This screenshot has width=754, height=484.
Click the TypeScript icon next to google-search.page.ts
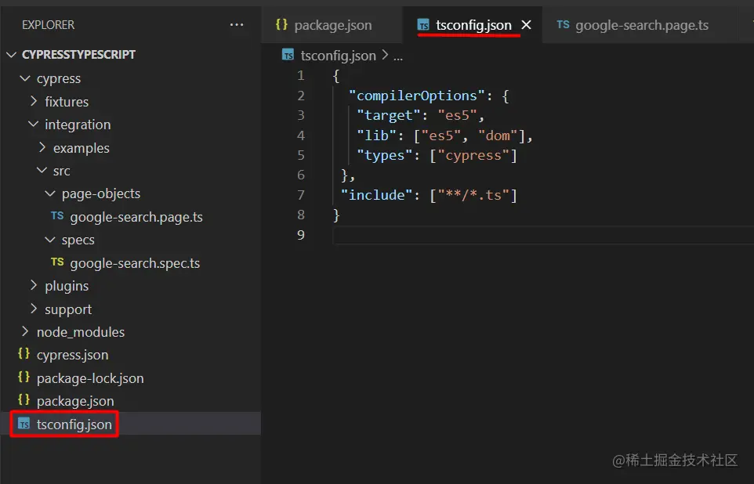click(x=57, y=217)
